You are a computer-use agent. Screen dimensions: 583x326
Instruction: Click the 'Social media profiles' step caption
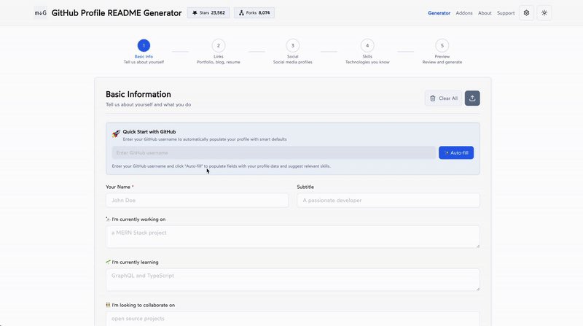tap(293, 62)
